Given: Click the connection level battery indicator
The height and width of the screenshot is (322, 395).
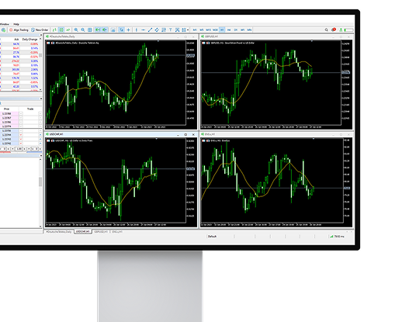Looking at the screenshot, I should pyautogui.click(x=348, y=30).
